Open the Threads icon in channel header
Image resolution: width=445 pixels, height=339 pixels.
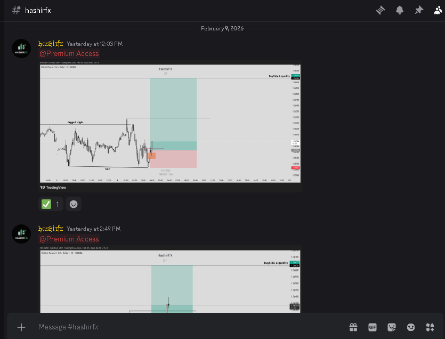pos(381,10)
